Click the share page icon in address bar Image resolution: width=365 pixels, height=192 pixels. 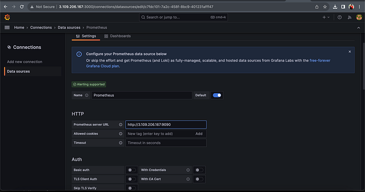[x=317, y=7]
